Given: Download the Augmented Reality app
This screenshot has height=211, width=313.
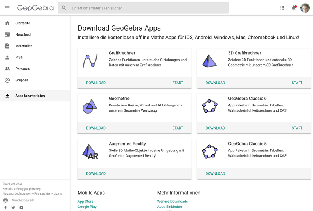Looking at the screenshot, I should click(96, 174).
